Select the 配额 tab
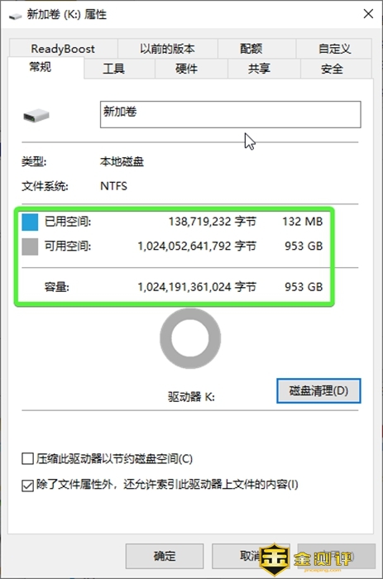Viewport: 383px width, 579px height. (251, 49)
